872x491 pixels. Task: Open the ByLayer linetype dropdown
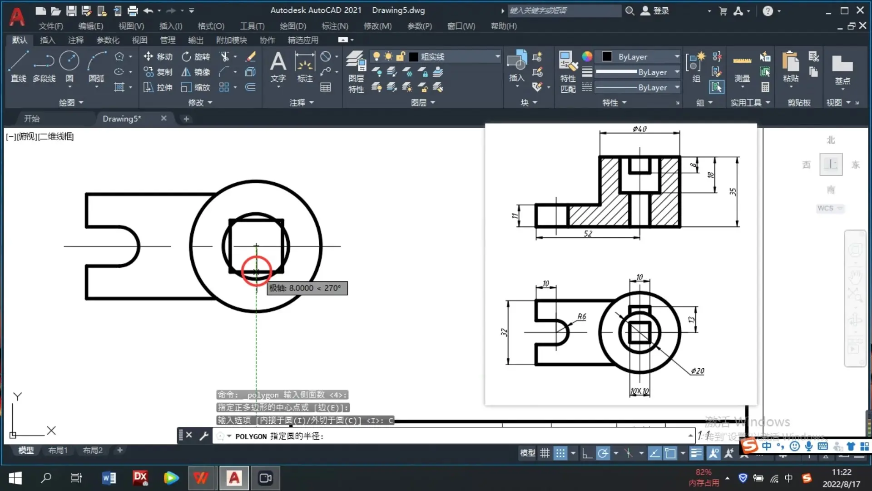677,87
